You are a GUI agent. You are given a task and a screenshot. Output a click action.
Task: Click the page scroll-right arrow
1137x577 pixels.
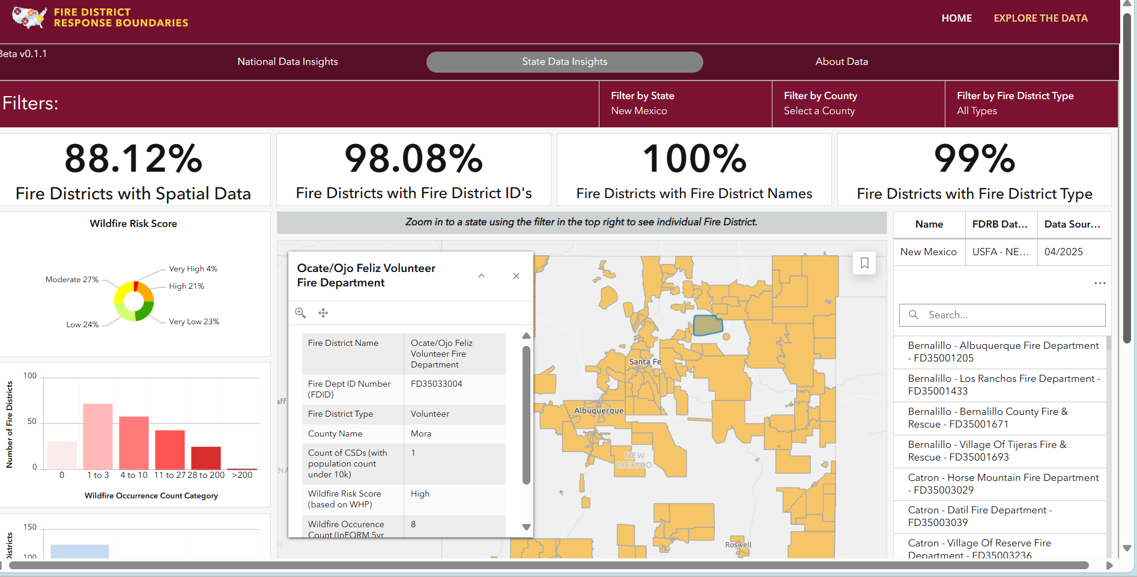click(1109, 565)
